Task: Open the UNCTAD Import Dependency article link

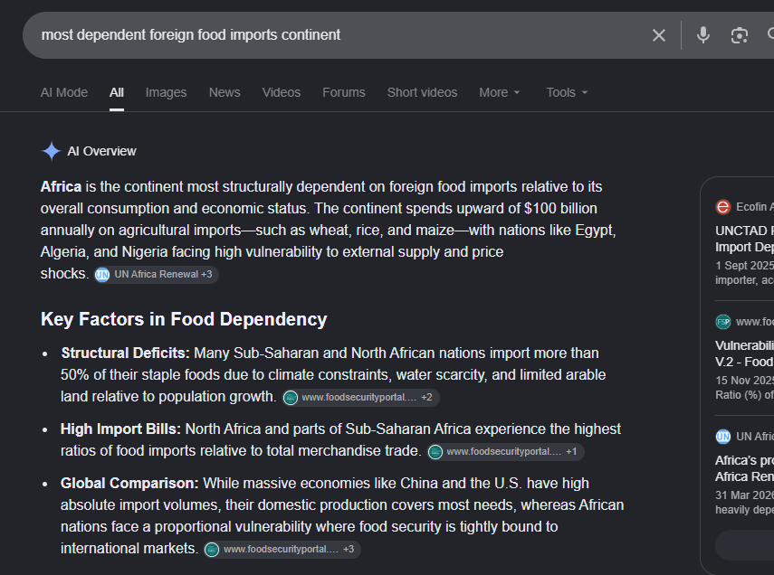Action: (x=744, y=239)
